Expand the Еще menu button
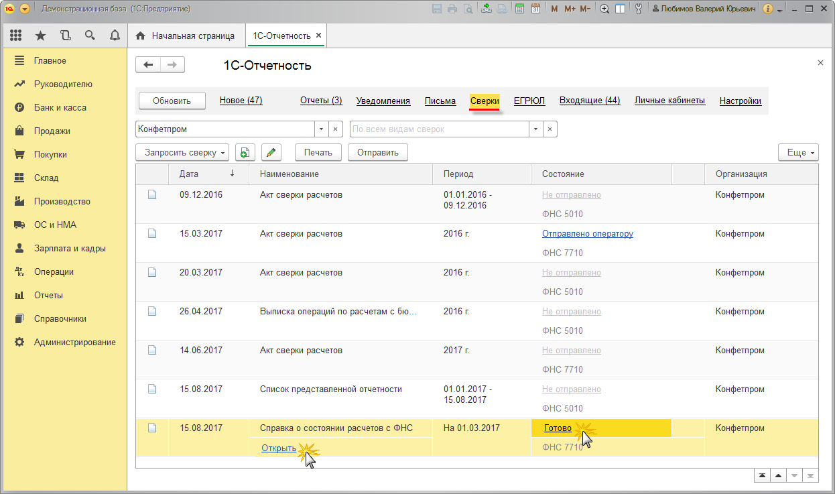 click(x=798, y=153)
